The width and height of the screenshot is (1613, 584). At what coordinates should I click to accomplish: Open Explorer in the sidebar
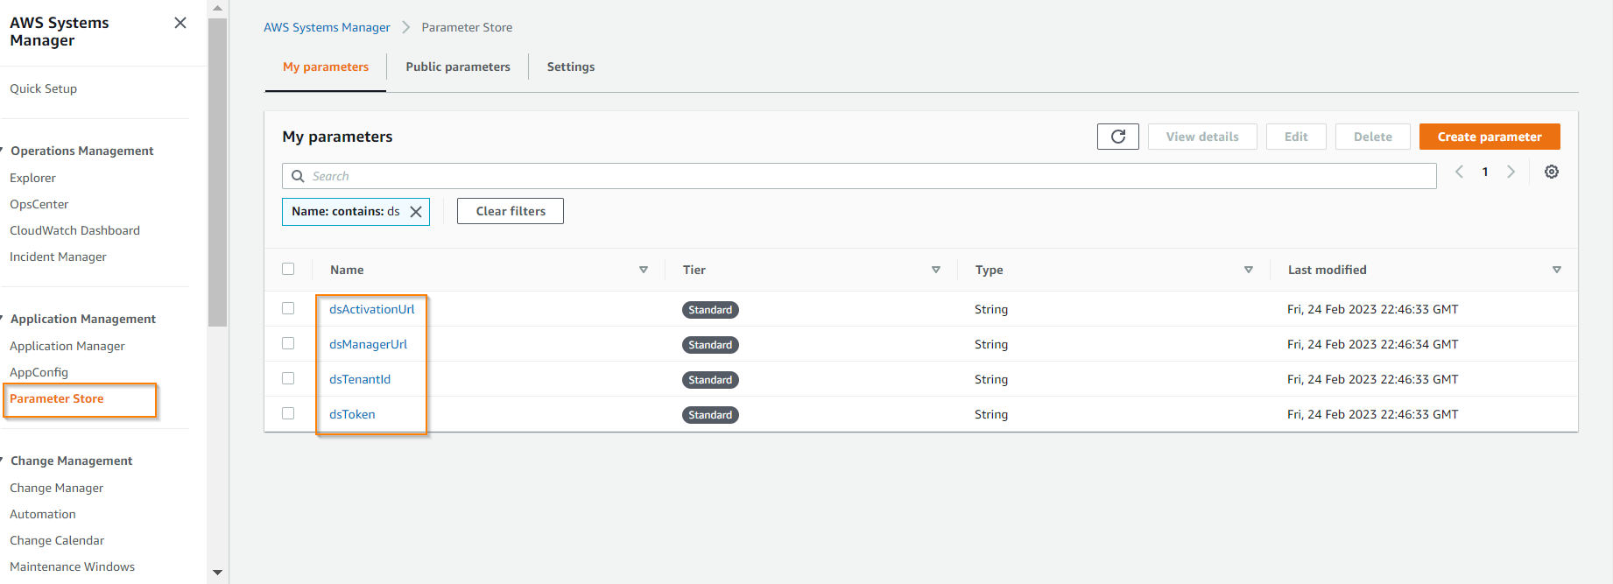33,178
